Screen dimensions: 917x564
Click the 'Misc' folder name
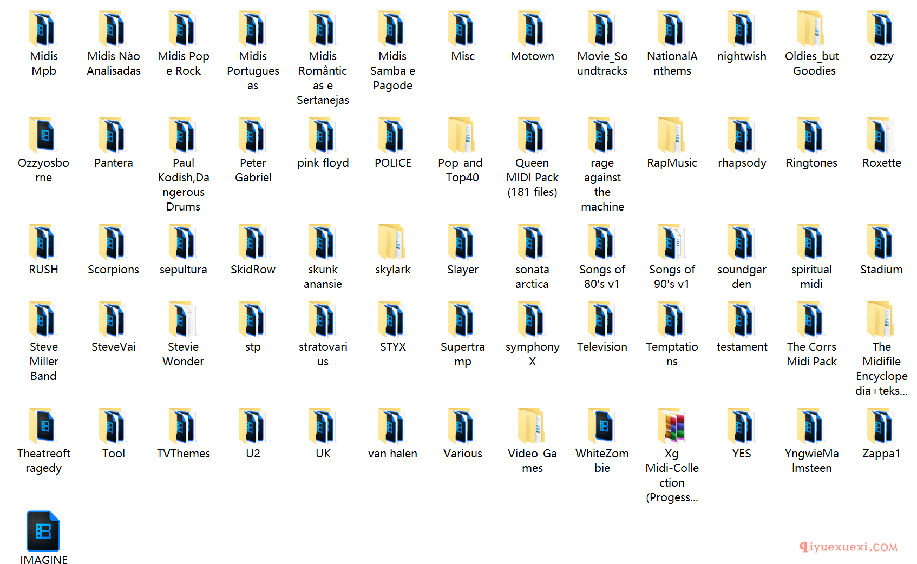[463, 56]
